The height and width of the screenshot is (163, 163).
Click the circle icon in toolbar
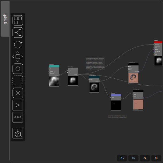click(18, 69)
